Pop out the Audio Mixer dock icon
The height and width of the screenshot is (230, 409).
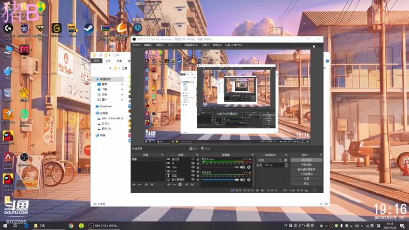click(x=253, y=155)
